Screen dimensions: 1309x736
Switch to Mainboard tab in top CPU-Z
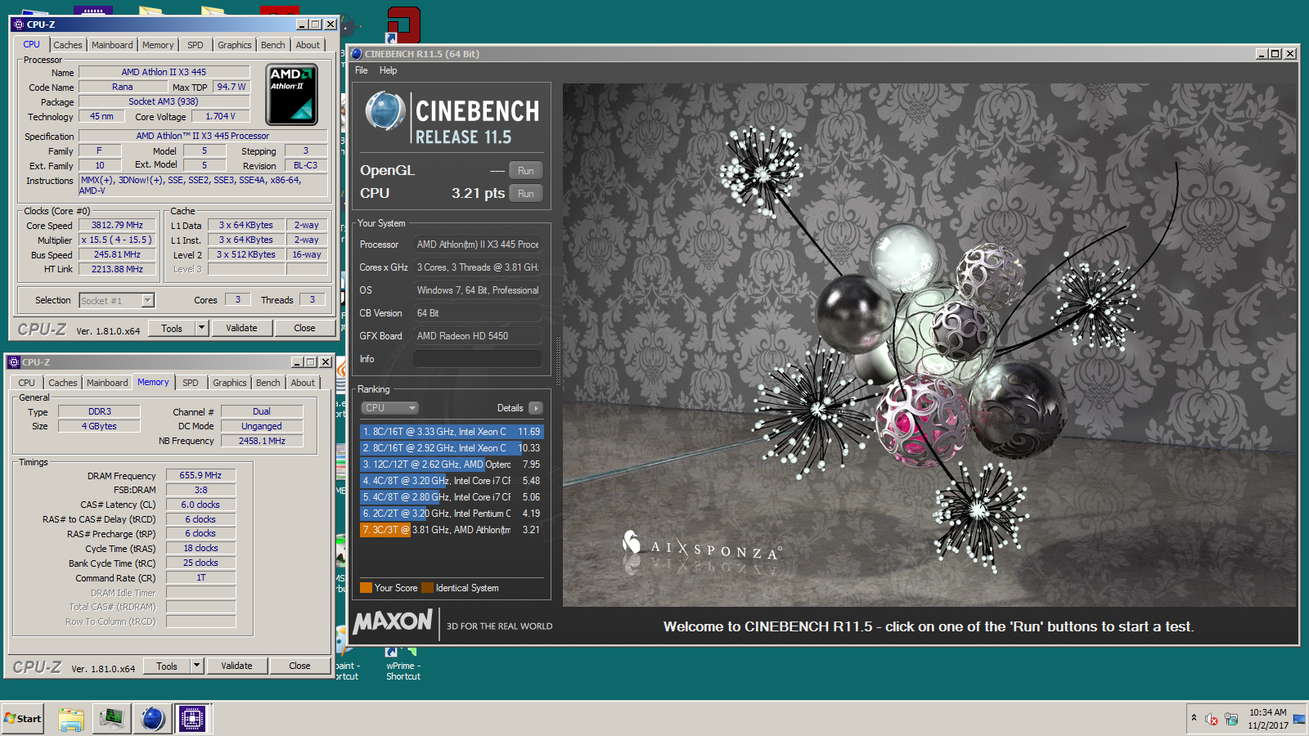tap(112, 45)
